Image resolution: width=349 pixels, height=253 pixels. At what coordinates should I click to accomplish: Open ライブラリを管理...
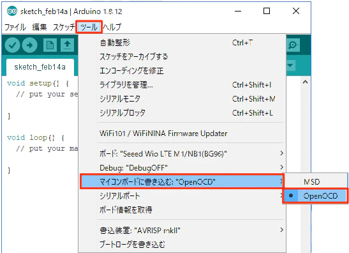[182, 85]
